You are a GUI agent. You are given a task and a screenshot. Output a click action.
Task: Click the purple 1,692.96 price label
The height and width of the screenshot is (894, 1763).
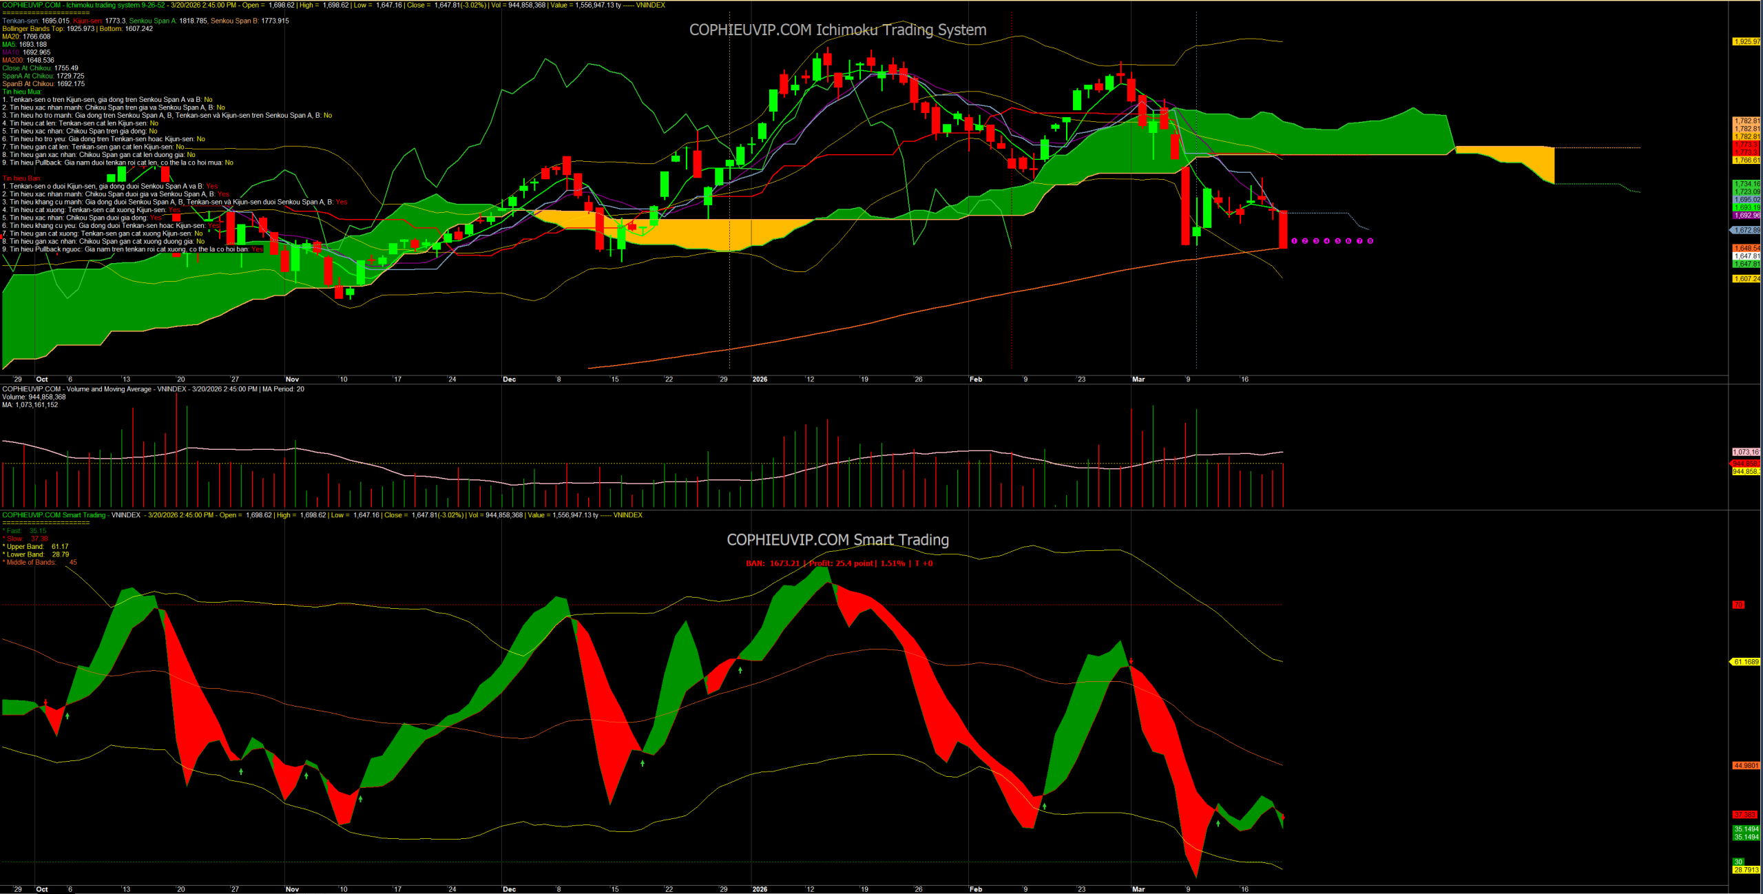tap(1746, 215)
